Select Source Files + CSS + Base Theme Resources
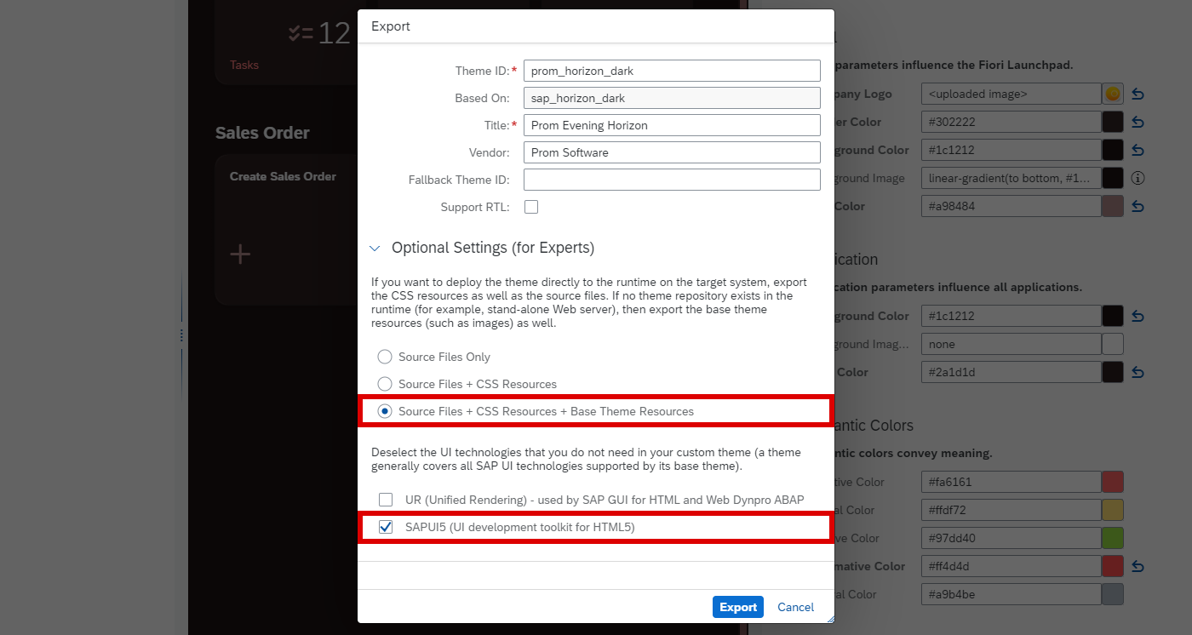The width and height of the screenshot is (1192, 635). click(385, 411)
